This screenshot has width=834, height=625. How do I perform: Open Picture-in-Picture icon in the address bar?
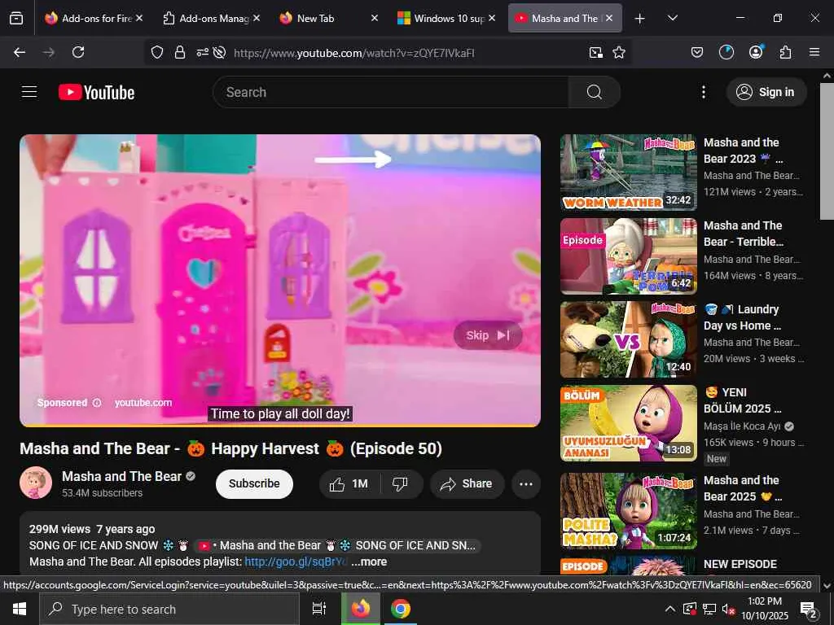coord(595,52)
